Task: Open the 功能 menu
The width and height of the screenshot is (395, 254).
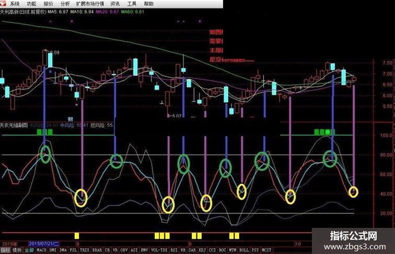Action: 31,4
